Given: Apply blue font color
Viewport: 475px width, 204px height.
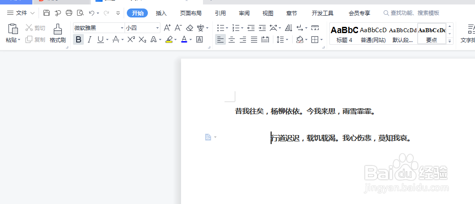Looking at the screenshot, I should tap(184, 39).
